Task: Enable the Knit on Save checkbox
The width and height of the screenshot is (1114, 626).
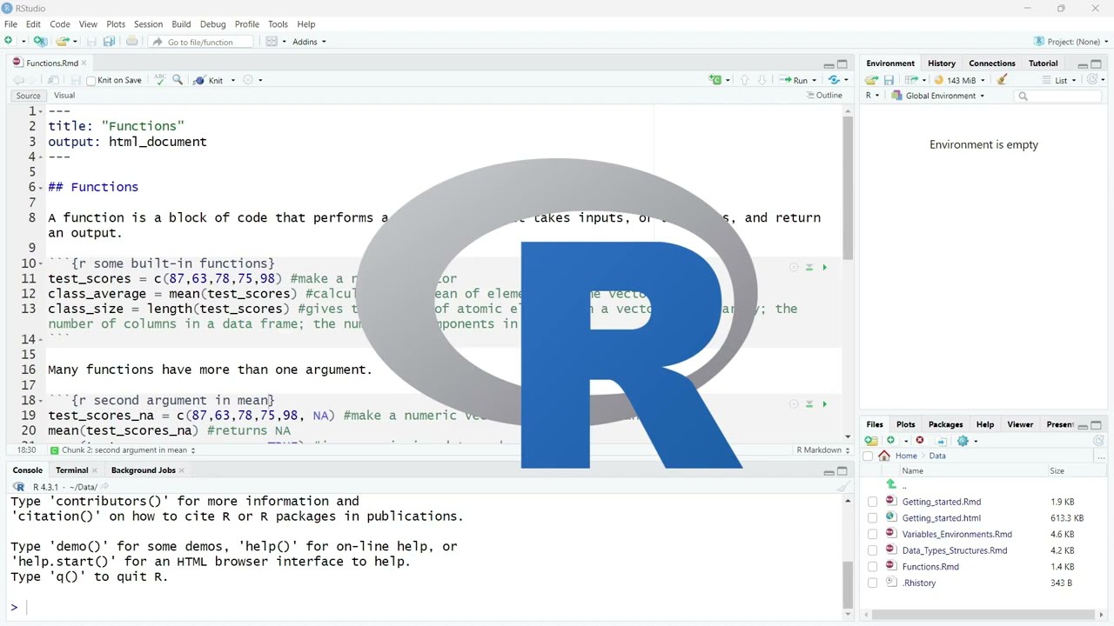Action: pos(91,81)
